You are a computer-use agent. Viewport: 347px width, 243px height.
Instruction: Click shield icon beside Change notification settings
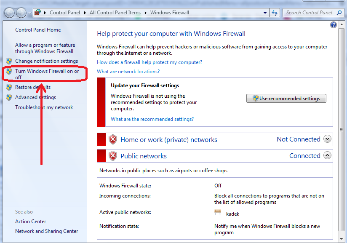pyautogui.click(x=9, y=61)
